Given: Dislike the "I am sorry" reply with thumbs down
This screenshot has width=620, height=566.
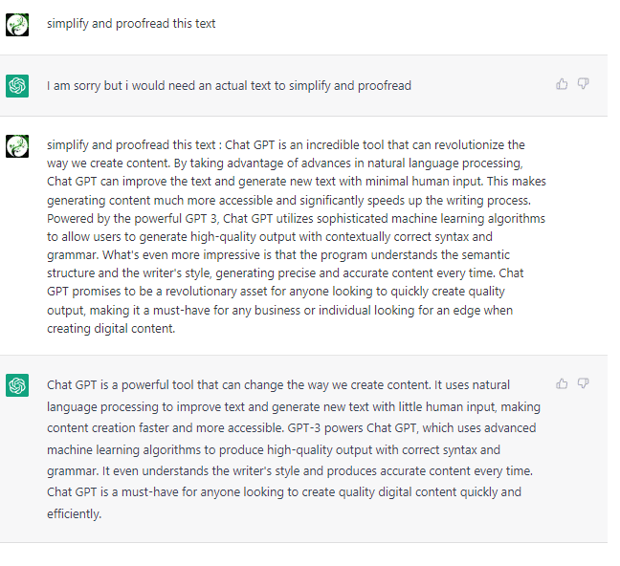Looking at the screenshot, I should [x=583, y=84].
